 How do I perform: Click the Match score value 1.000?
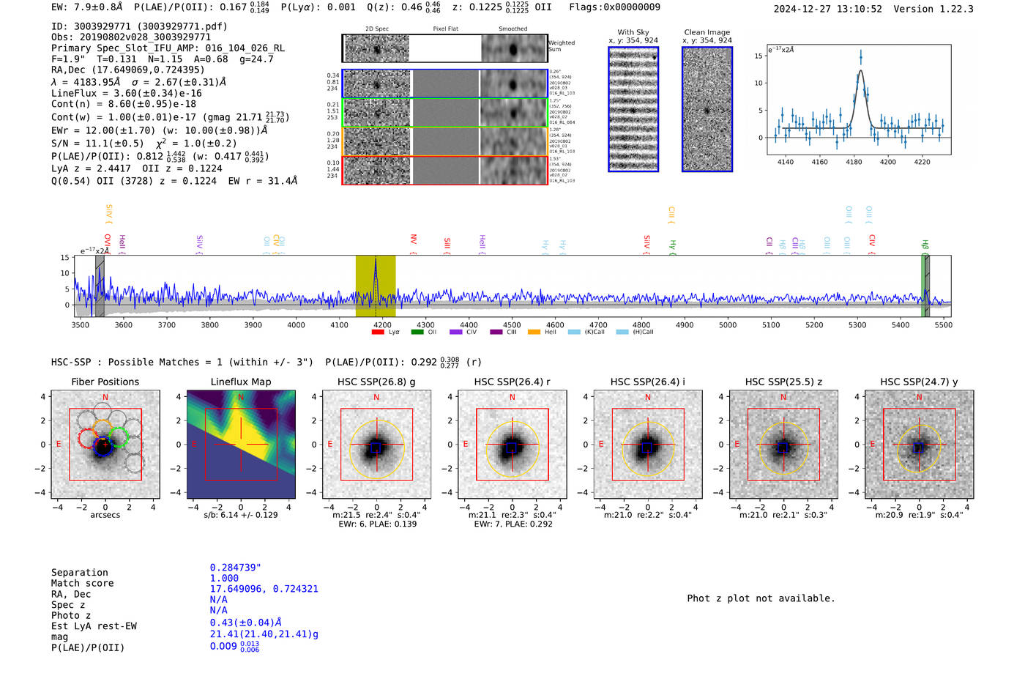[224, 579]
